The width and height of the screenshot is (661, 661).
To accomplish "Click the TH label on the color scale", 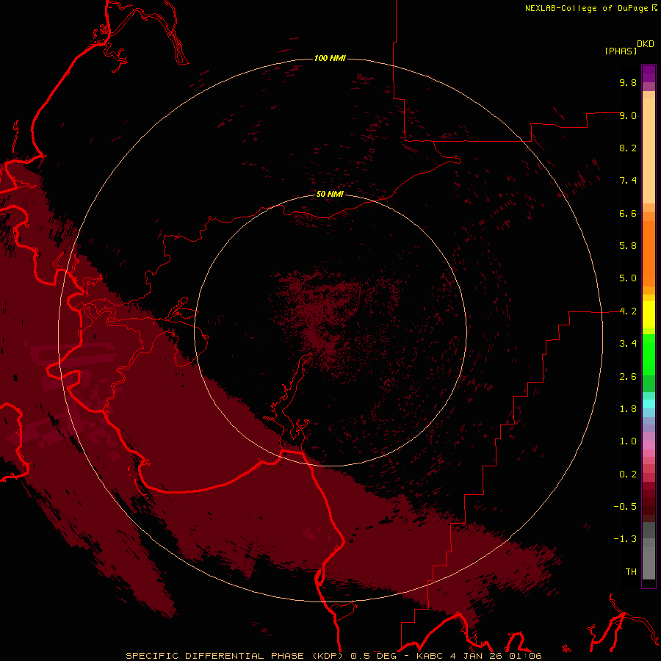I will pos(631,572).
